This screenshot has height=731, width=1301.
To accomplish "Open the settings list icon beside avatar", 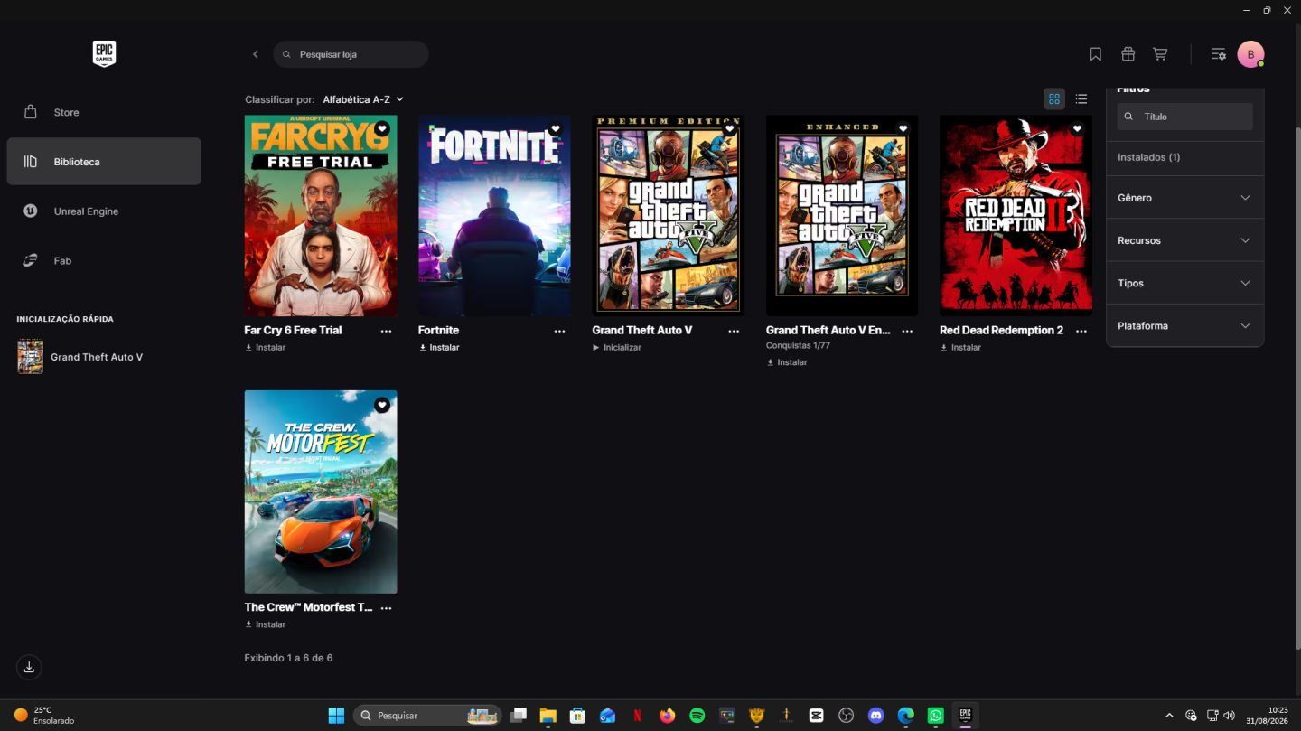I will pos(1218,54).
